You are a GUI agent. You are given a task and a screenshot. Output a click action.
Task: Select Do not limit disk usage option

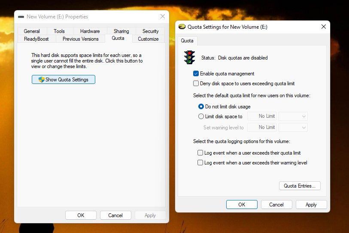pyautogui.click(x=201, y=107)
